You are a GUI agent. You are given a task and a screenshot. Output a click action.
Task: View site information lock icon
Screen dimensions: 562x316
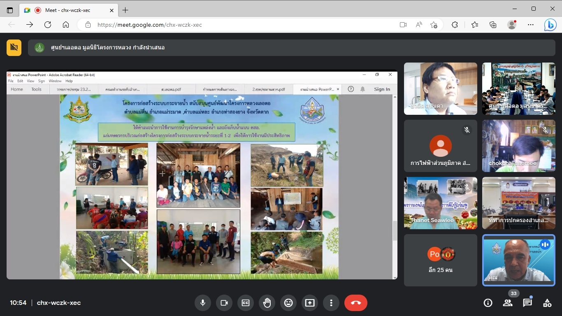pyautogui.click(x=88, y=25)
